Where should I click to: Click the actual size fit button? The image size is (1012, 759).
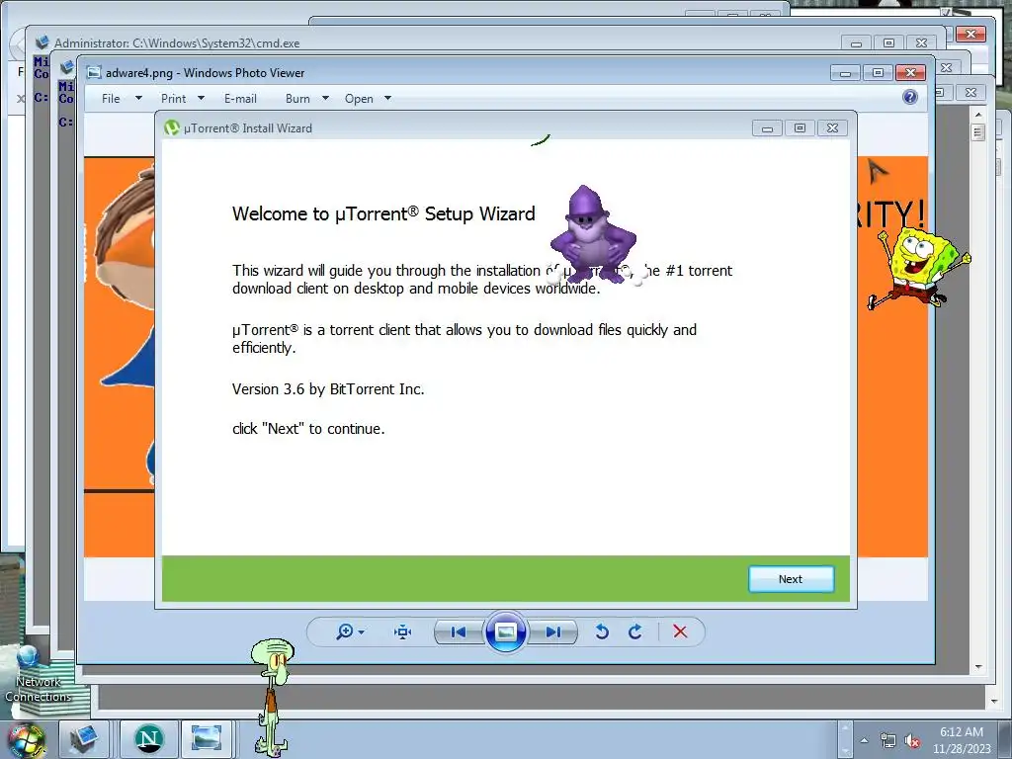[x=403, y=632]
